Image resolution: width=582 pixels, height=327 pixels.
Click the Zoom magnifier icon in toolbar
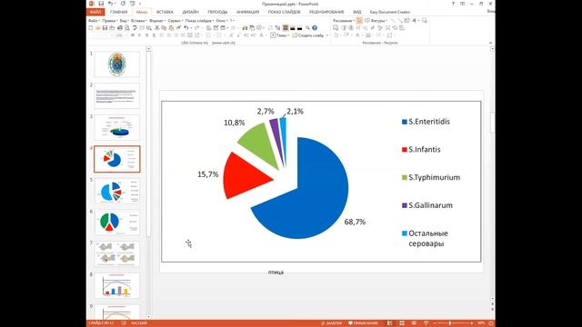point(307,28)
